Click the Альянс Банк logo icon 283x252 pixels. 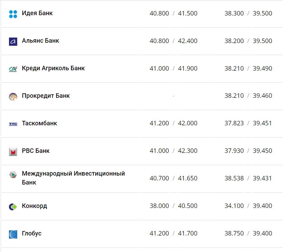[13, 41]
